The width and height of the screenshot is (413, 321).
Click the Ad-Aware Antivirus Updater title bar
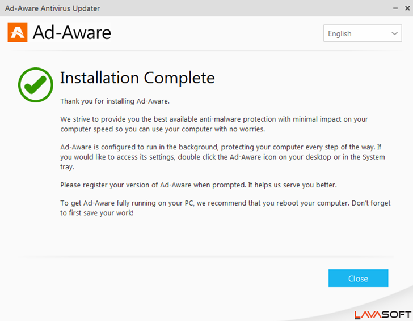[170, 8]
